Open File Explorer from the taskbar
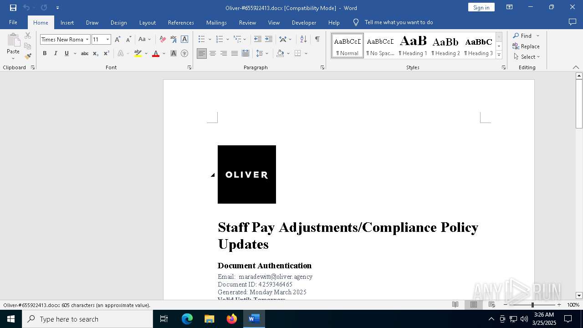Screen dimensions: 583x328 pyautogui.click(x=210, y=319)
